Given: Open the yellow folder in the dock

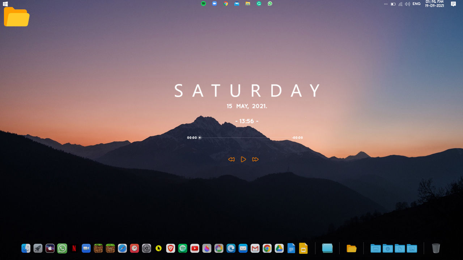Looking at the screenshot, I should (352, 248).
